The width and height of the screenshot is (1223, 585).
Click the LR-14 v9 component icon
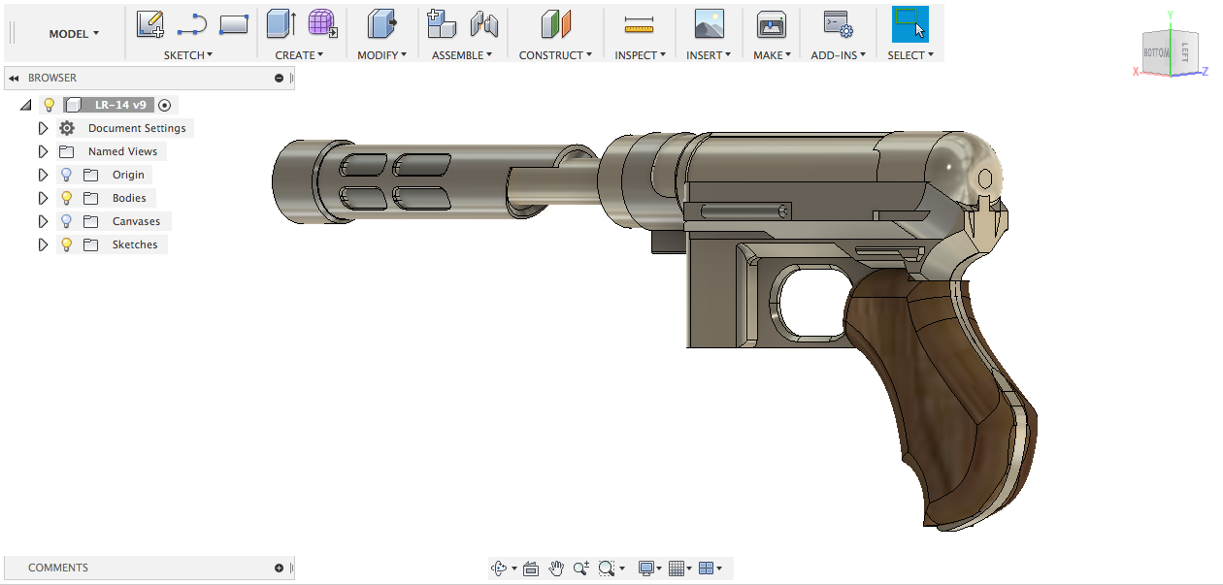pyautogui.click(x=73, y=105)
